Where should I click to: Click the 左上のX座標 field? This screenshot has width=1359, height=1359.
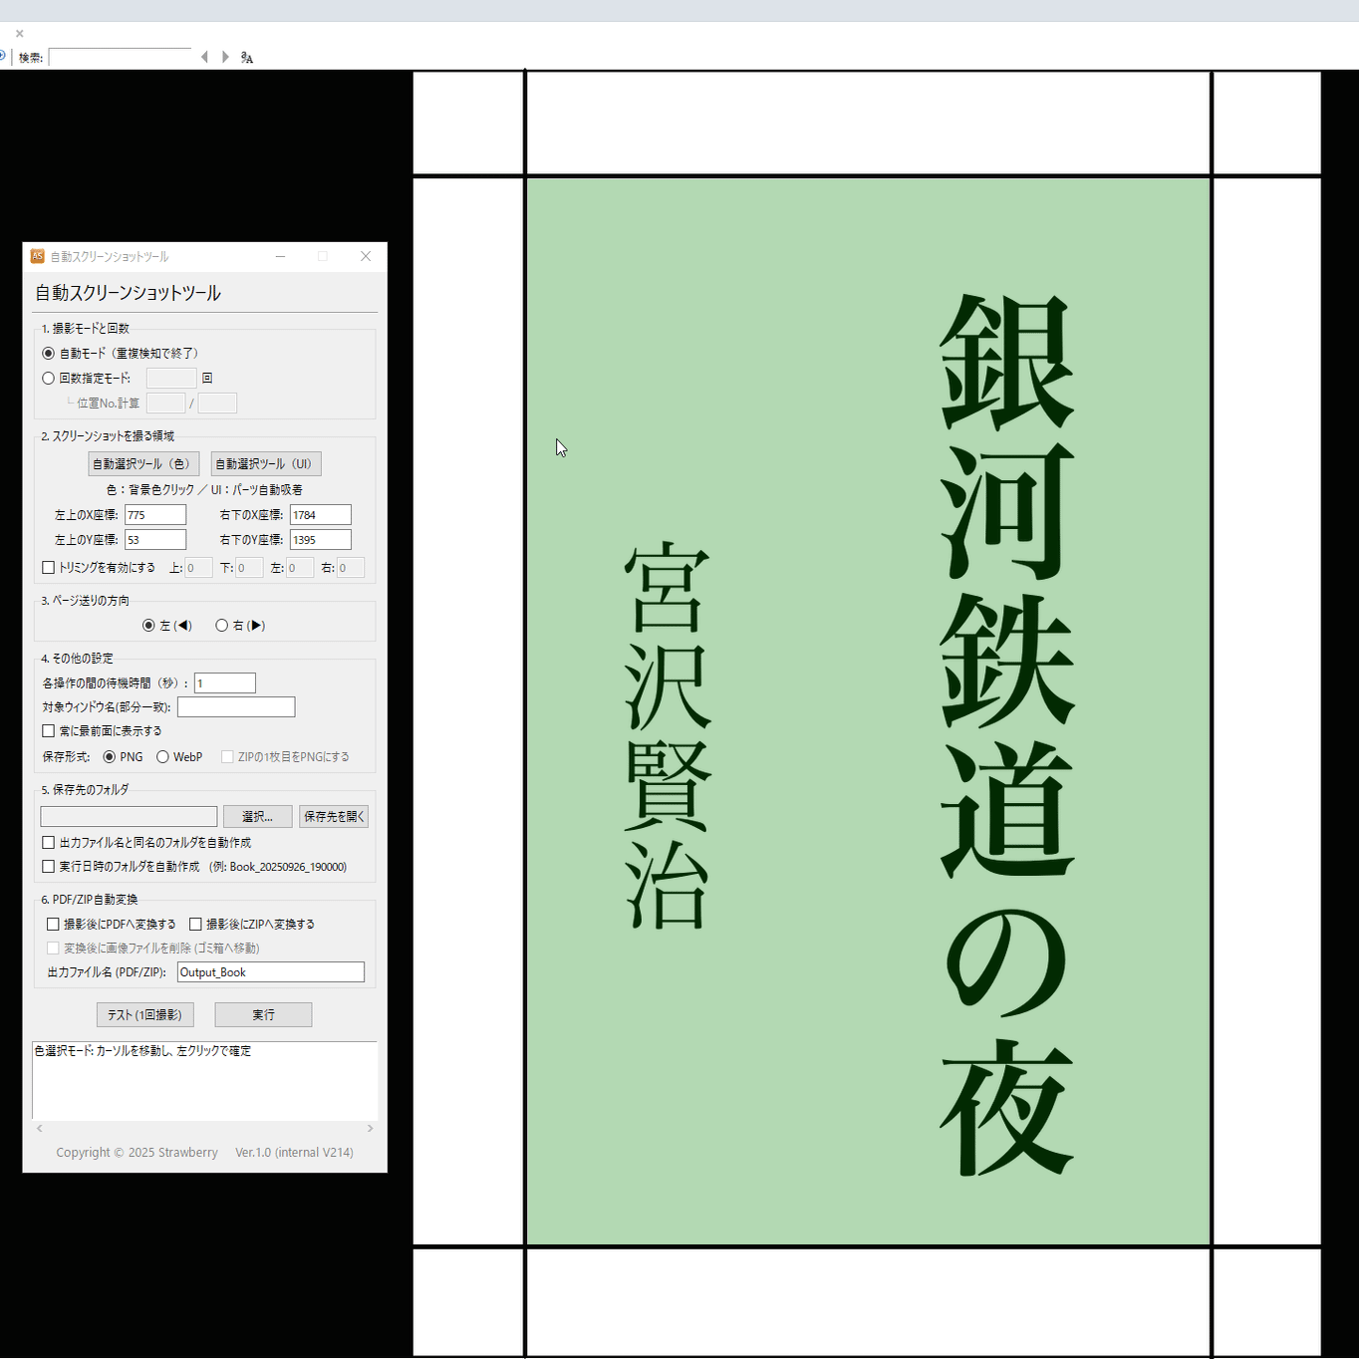click(155, 515)
